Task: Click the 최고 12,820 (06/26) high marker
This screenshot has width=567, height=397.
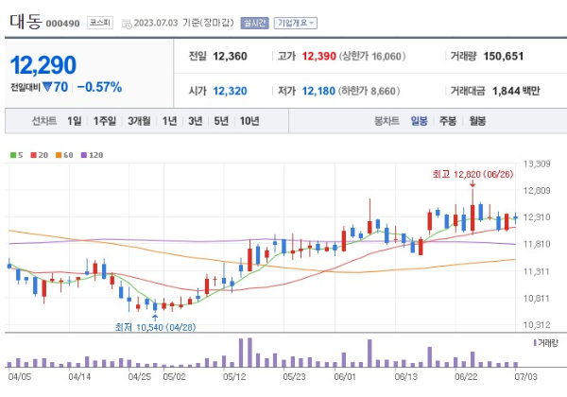Action: (472, 175)
